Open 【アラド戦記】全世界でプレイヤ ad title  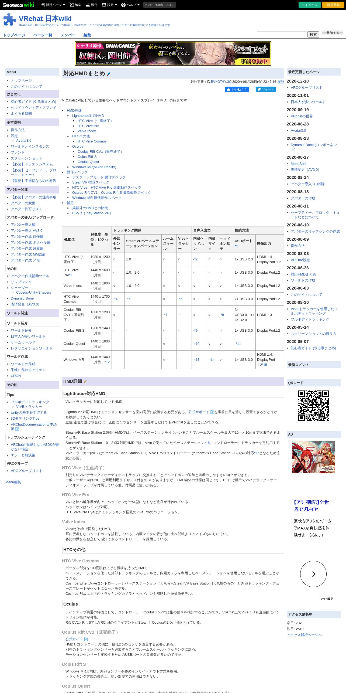(312, 506)
